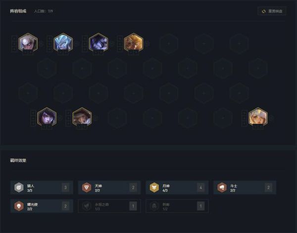Click the 重置棋盘 reset board button
This screenshot has width=297, height=233.
(x=272, y=11)
